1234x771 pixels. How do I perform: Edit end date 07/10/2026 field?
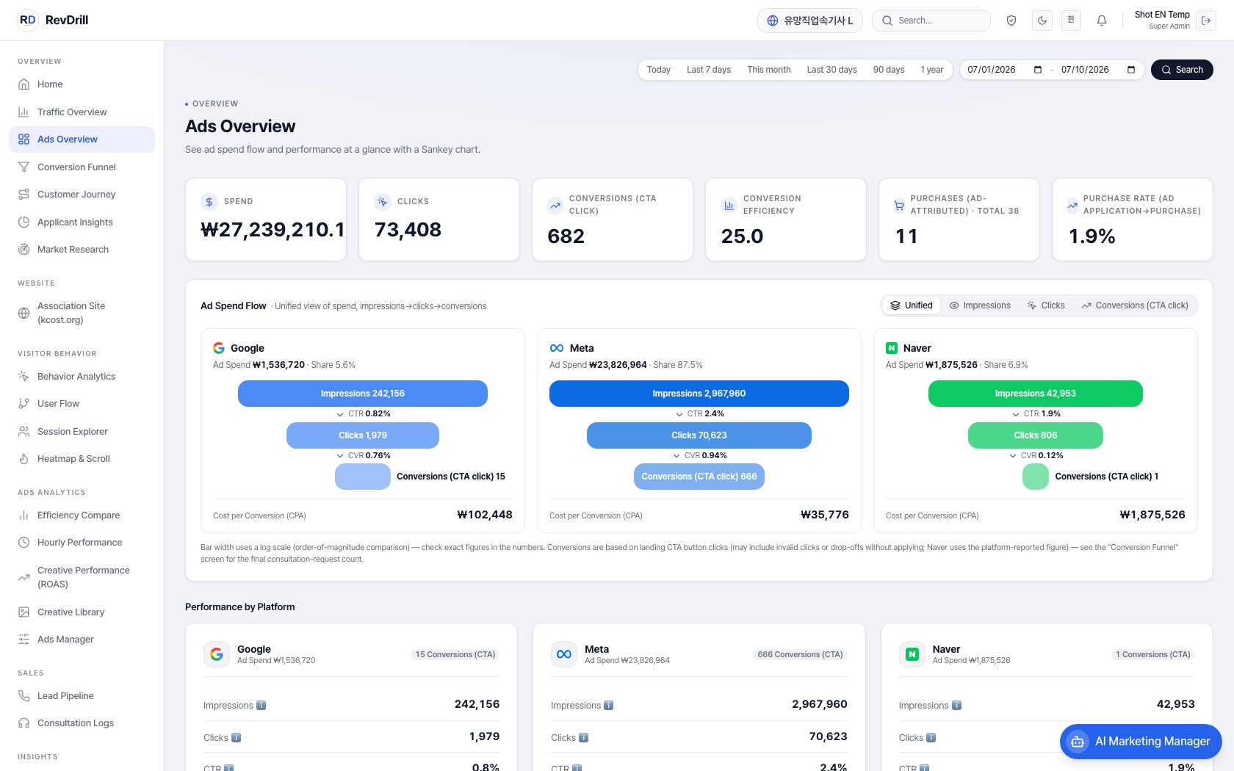point(1097,70)
